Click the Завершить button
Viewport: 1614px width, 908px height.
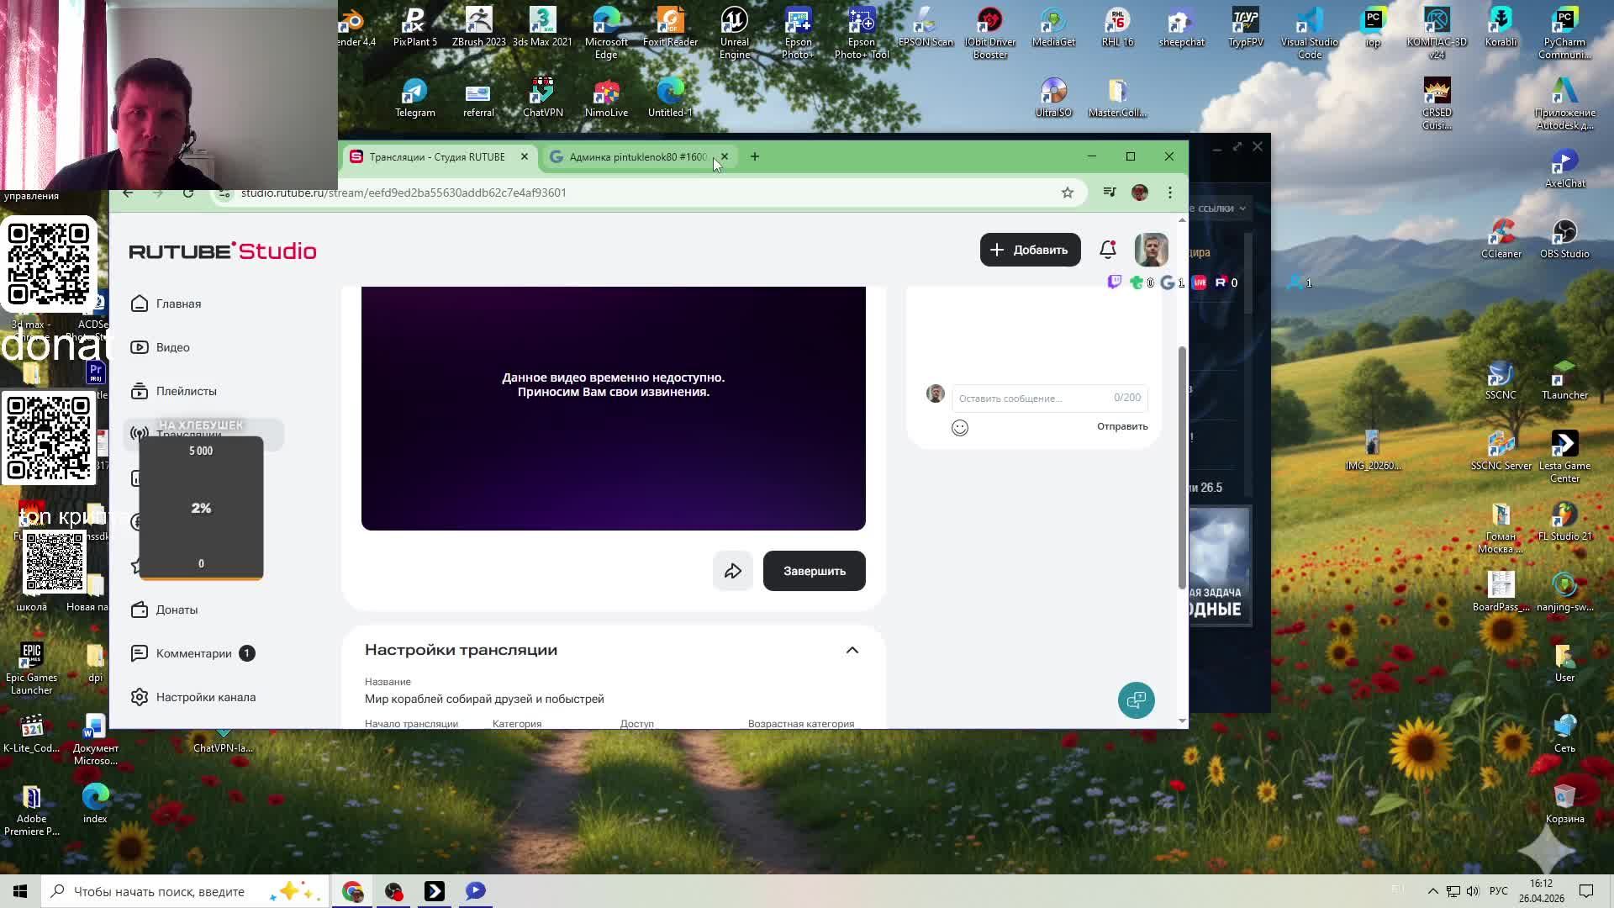[x=814, y=571]
